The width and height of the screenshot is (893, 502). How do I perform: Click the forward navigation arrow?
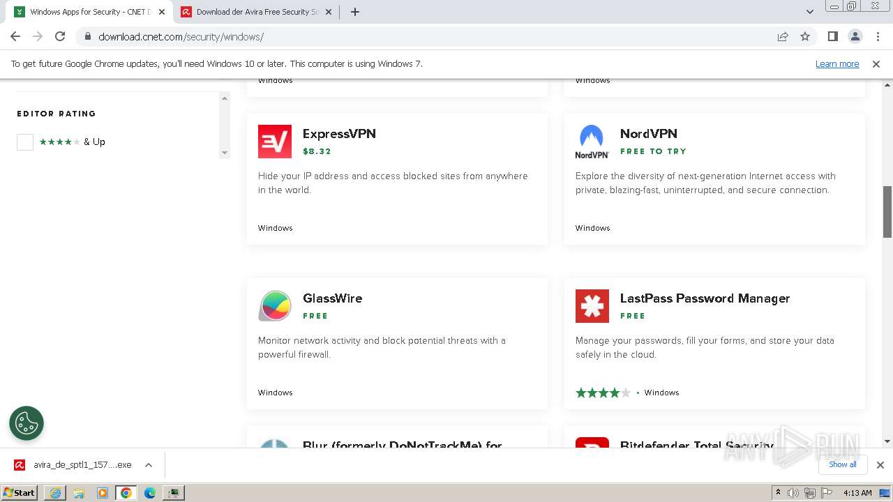tap(38, 36)
